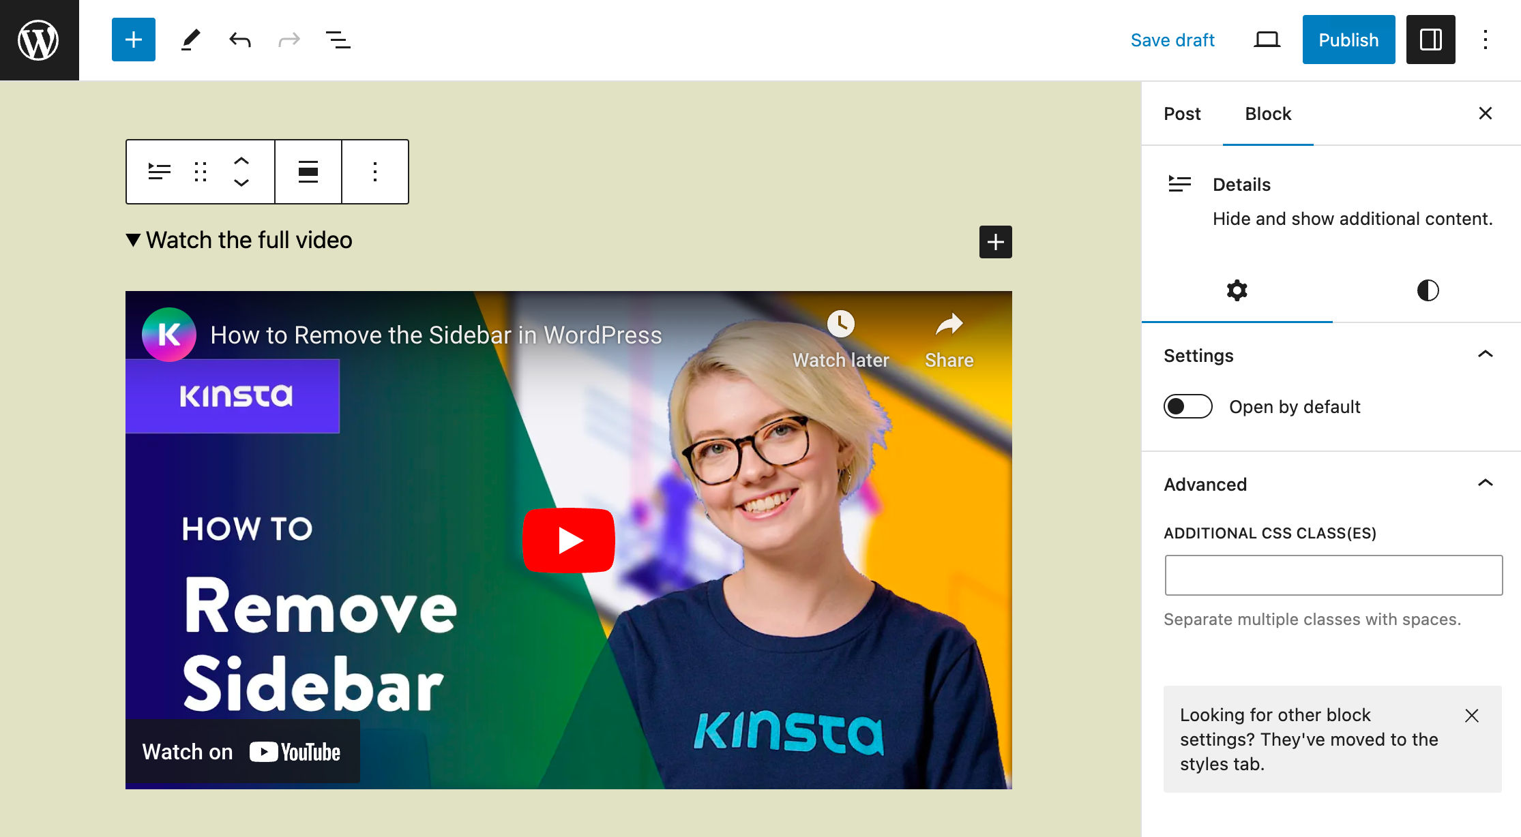The width and height of the screenshot is (1521, 837).
Task: Collapse the Advanced panel section
Action: pyautogui.click(x=1485, y=484)
